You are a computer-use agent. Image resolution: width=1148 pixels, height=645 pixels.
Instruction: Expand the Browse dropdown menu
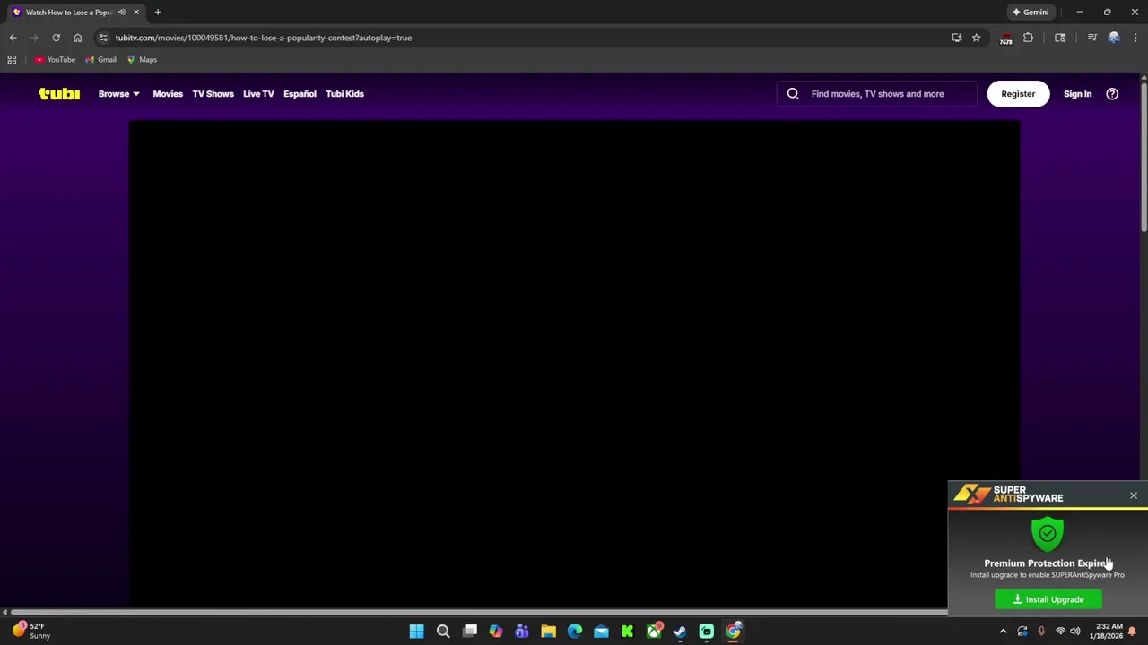118,93
